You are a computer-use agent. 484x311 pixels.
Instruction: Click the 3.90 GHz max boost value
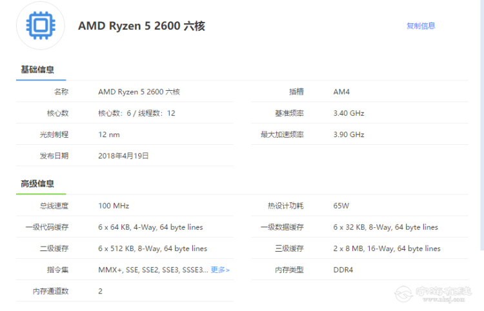348,135
